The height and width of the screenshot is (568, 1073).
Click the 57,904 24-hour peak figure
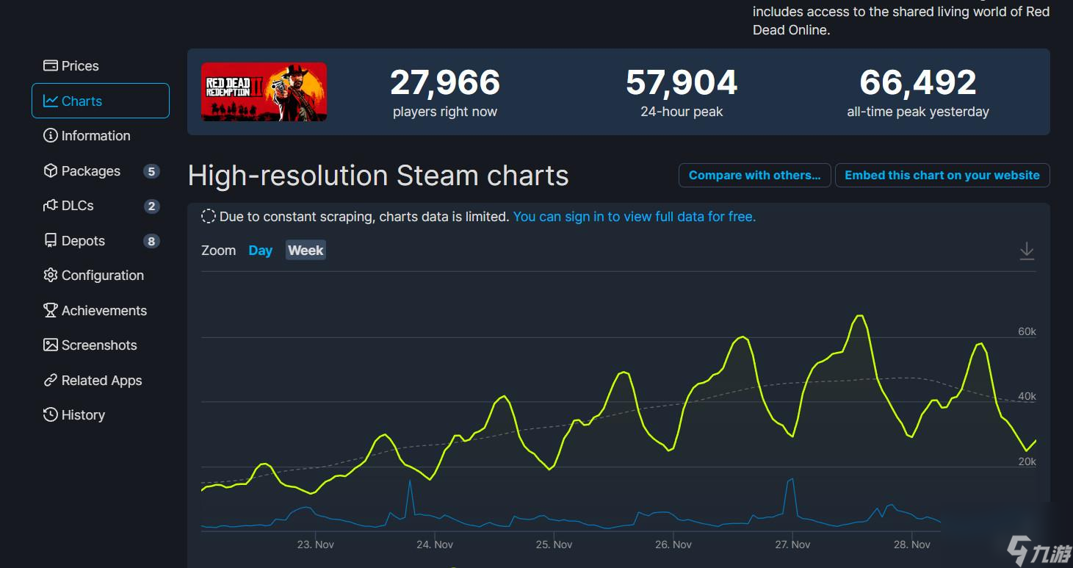coord(682,82)
